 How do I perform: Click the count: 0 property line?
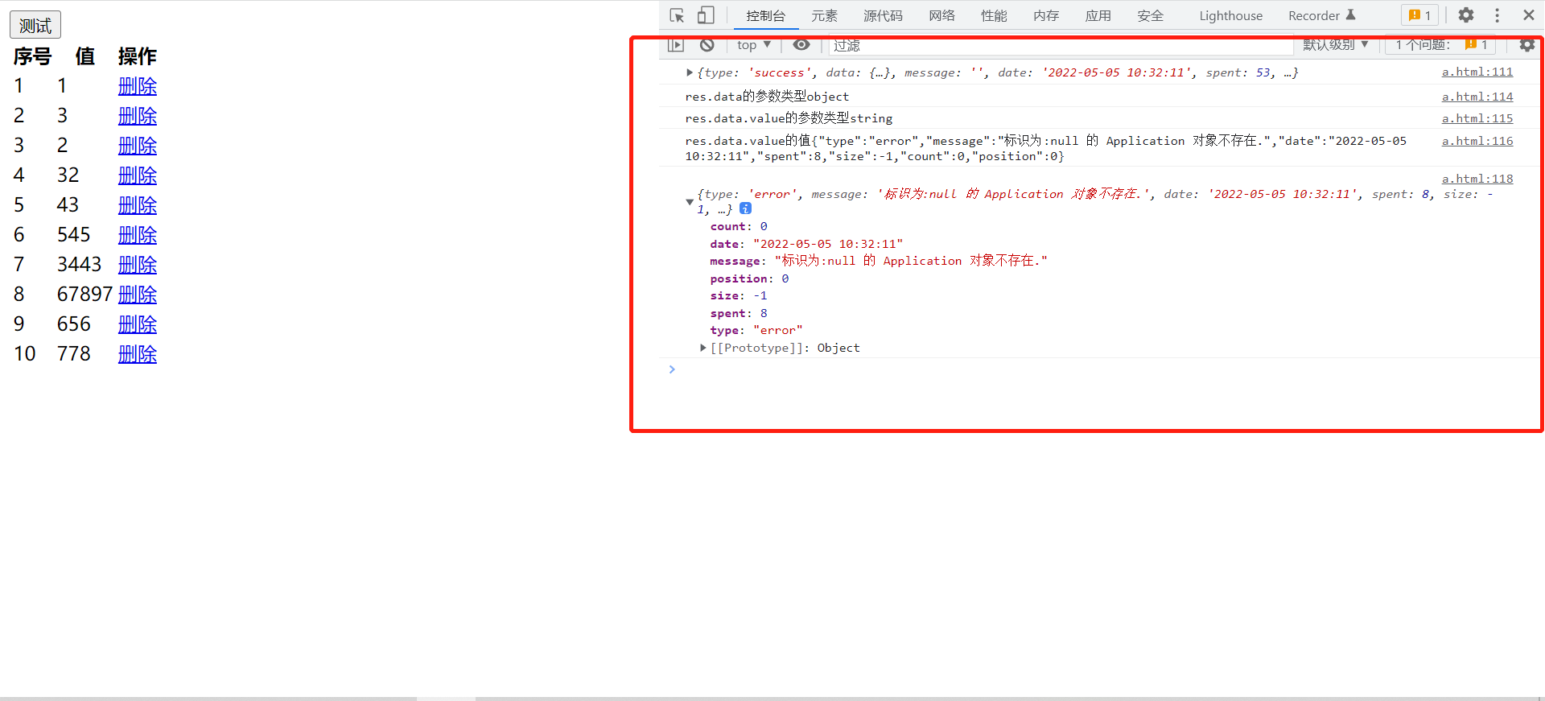pyautogui.click(x=739, y=226)
